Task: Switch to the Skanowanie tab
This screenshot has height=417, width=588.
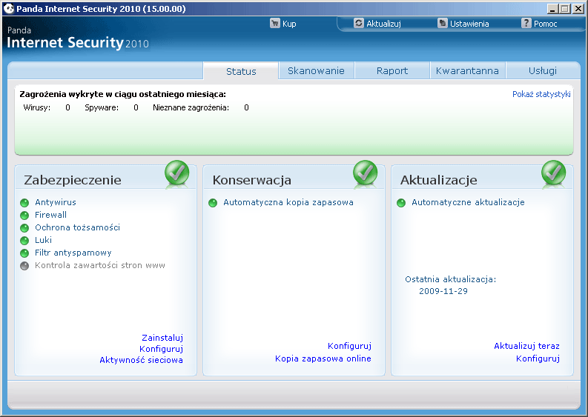Action: (x=316, y=70)
